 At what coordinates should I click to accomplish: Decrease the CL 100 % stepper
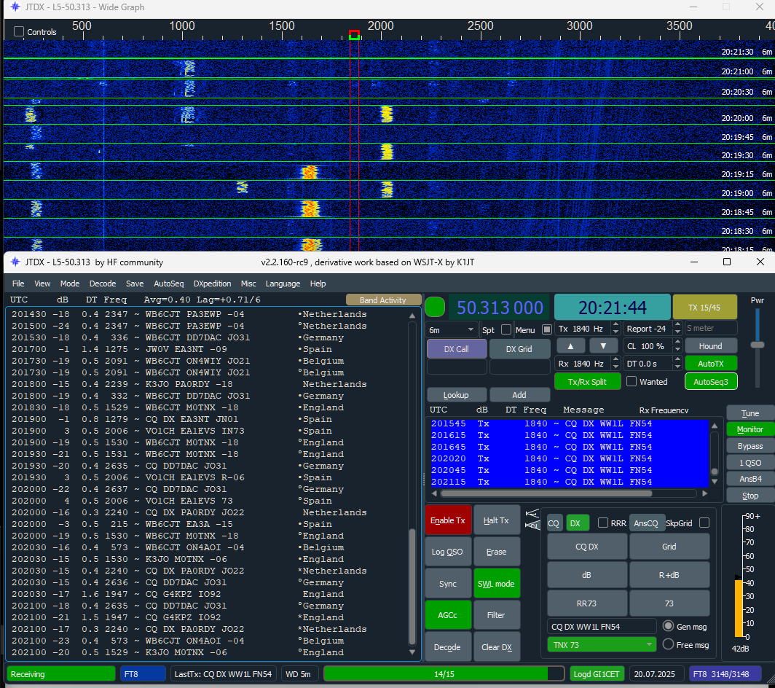[677, 349]
